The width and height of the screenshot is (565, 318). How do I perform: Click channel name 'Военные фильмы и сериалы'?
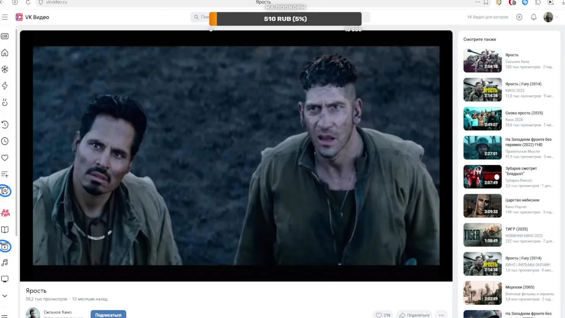click(530, 294)
